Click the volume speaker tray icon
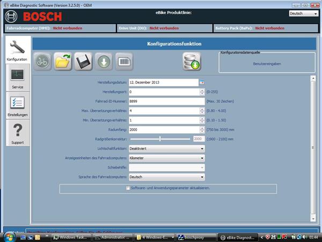The image size is (322, 242). pyautogui.click(x=305, y=237)
